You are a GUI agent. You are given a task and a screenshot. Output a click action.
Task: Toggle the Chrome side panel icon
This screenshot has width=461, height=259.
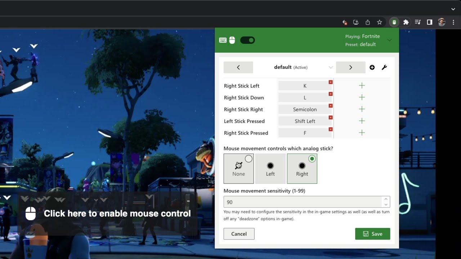(429, 22)
